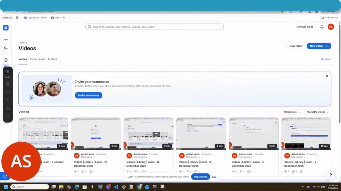Click the Invite teammates button

[x=89, y=95]
